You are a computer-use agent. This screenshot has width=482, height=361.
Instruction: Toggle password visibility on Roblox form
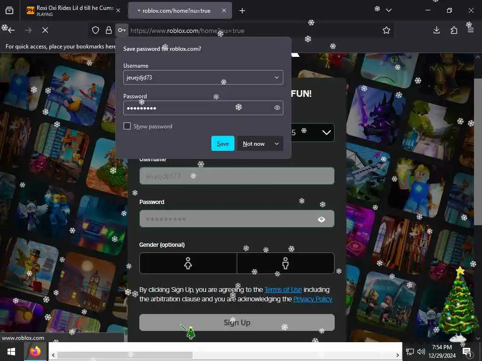tap(321, 219)
